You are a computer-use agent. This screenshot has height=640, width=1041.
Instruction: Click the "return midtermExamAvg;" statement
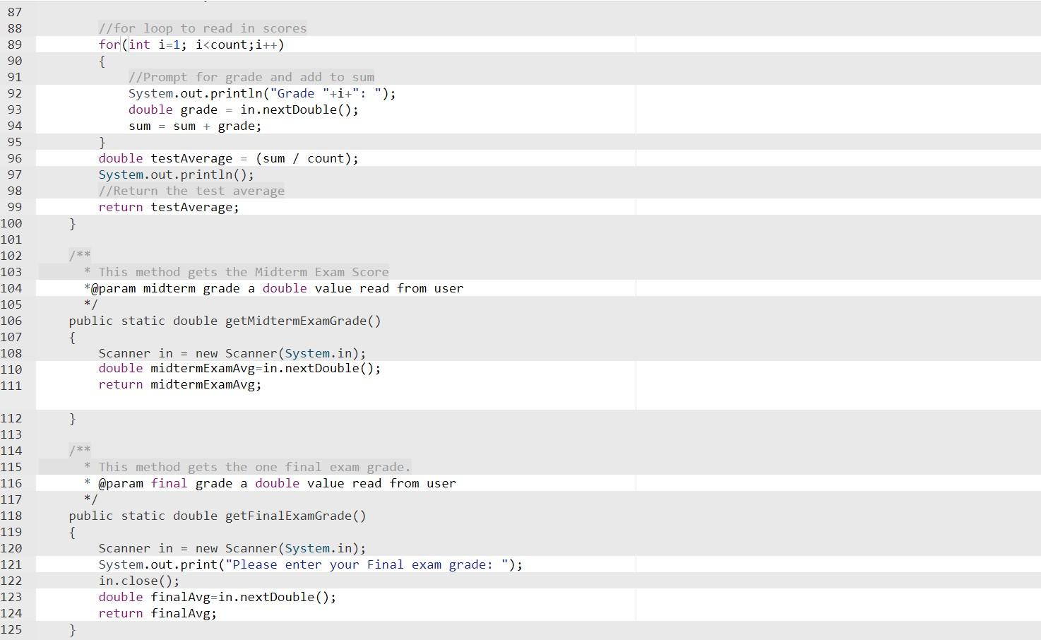[180, 384]
